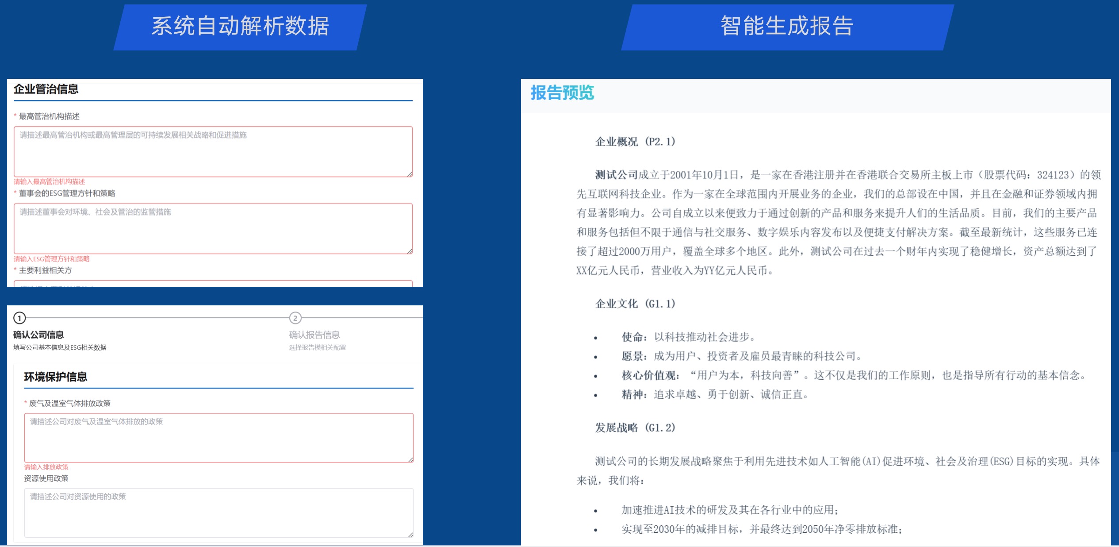Click resize handle of 资源使用政策 textarea

pyautogui.click(x=411, y=535)
